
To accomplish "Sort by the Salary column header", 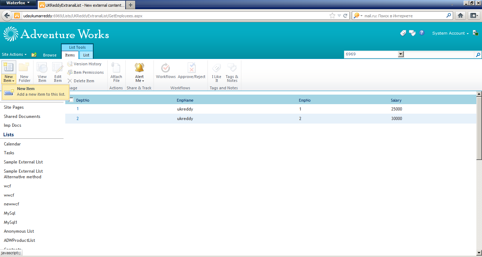I will pyautogui.click(x=396, y=100).
